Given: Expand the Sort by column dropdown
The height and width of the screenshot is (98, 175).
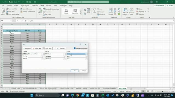Looking at the screenshot, I should [42, 54].
